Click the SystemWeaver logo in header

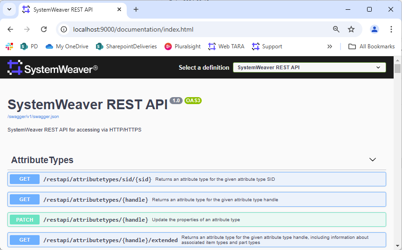point(53,68)
